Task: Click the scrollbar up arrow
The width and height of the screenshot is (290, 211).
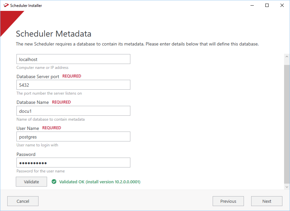Action: (286, 57)
